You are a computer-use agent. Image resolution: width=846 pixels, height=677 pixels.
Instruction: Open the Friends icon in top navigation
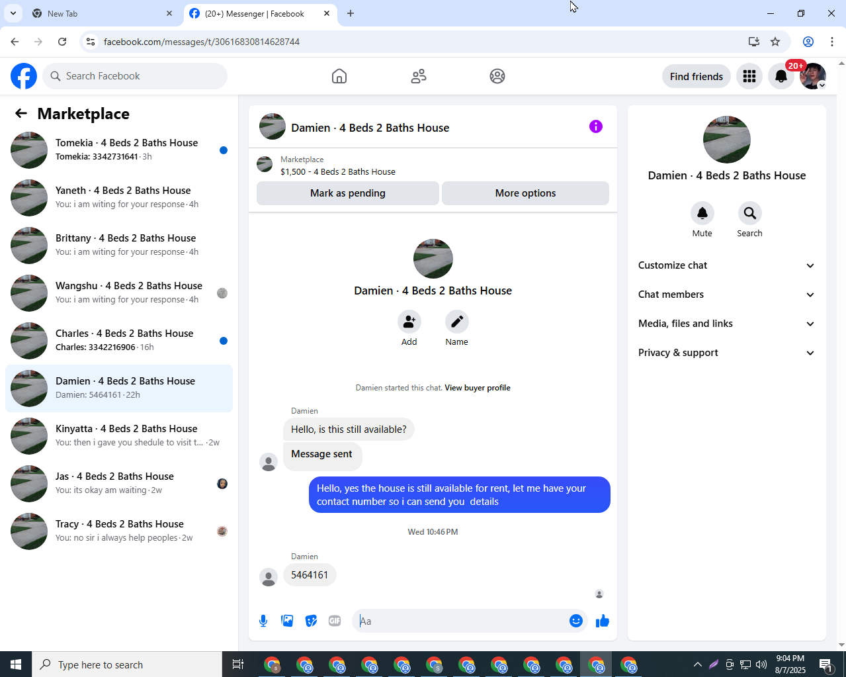pos(419,76)
